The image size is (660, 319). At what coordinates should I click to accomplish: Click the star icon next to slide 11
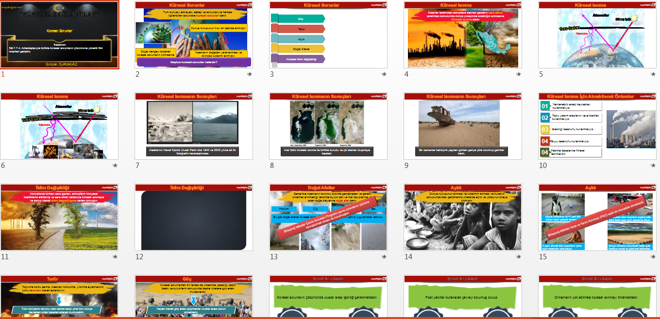point(115,257)
